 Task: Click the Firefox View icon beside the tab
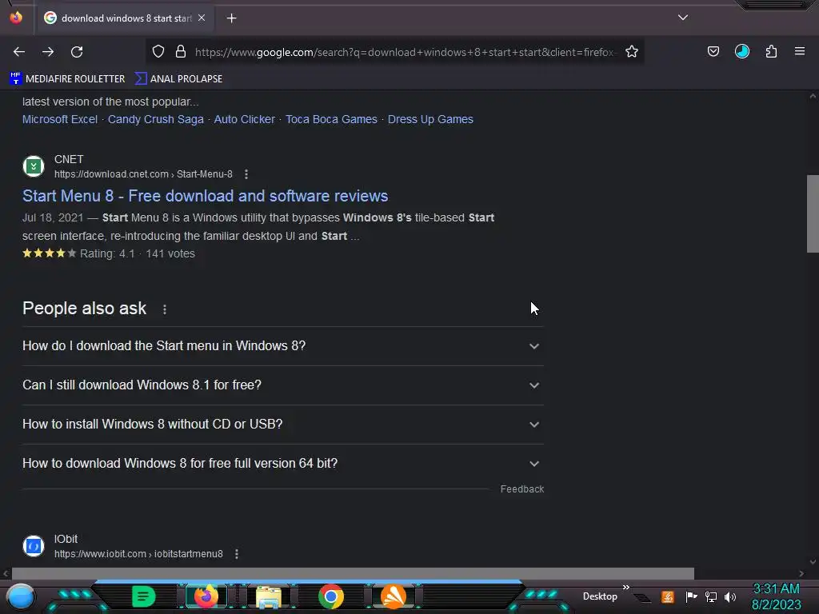tap(16, 18)
